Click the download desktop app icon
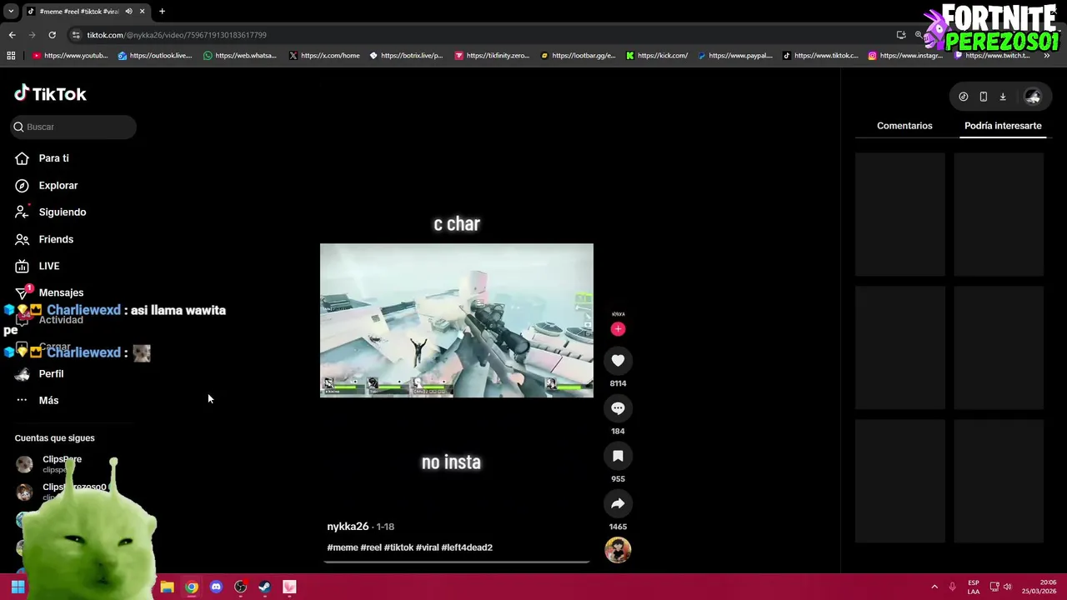Image resolution: width=1067 pixels, height=600 pixels. (1003, 97)
